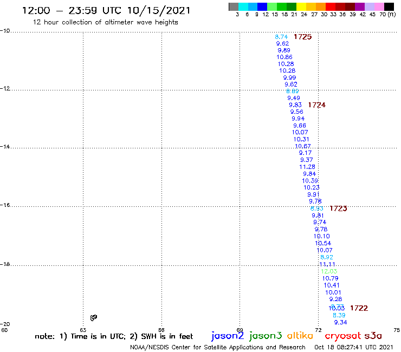Viewport: 401px width, 352px height.
Task: Click the wave height value '10.23'
Action: point(312,187)
